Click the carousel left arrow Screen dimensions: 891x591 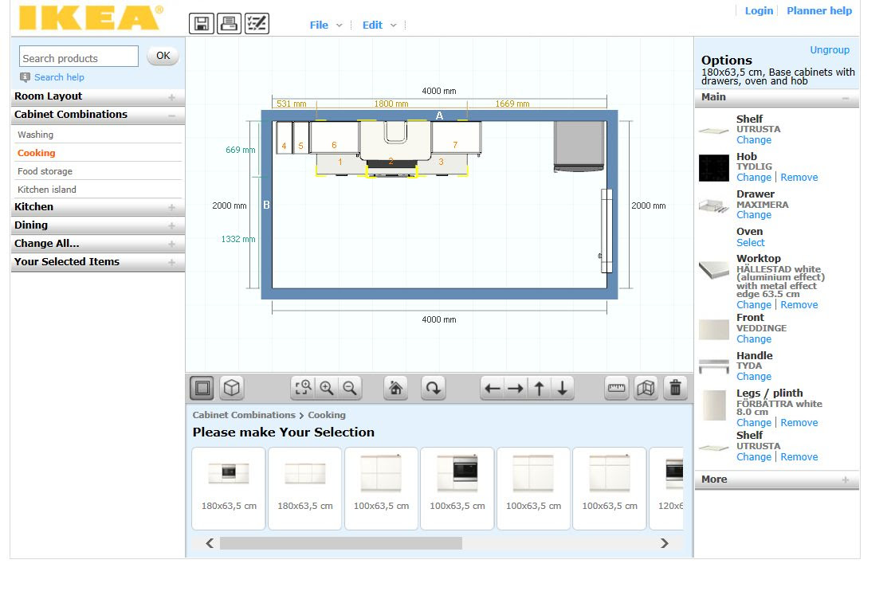[x=210, y=543]
